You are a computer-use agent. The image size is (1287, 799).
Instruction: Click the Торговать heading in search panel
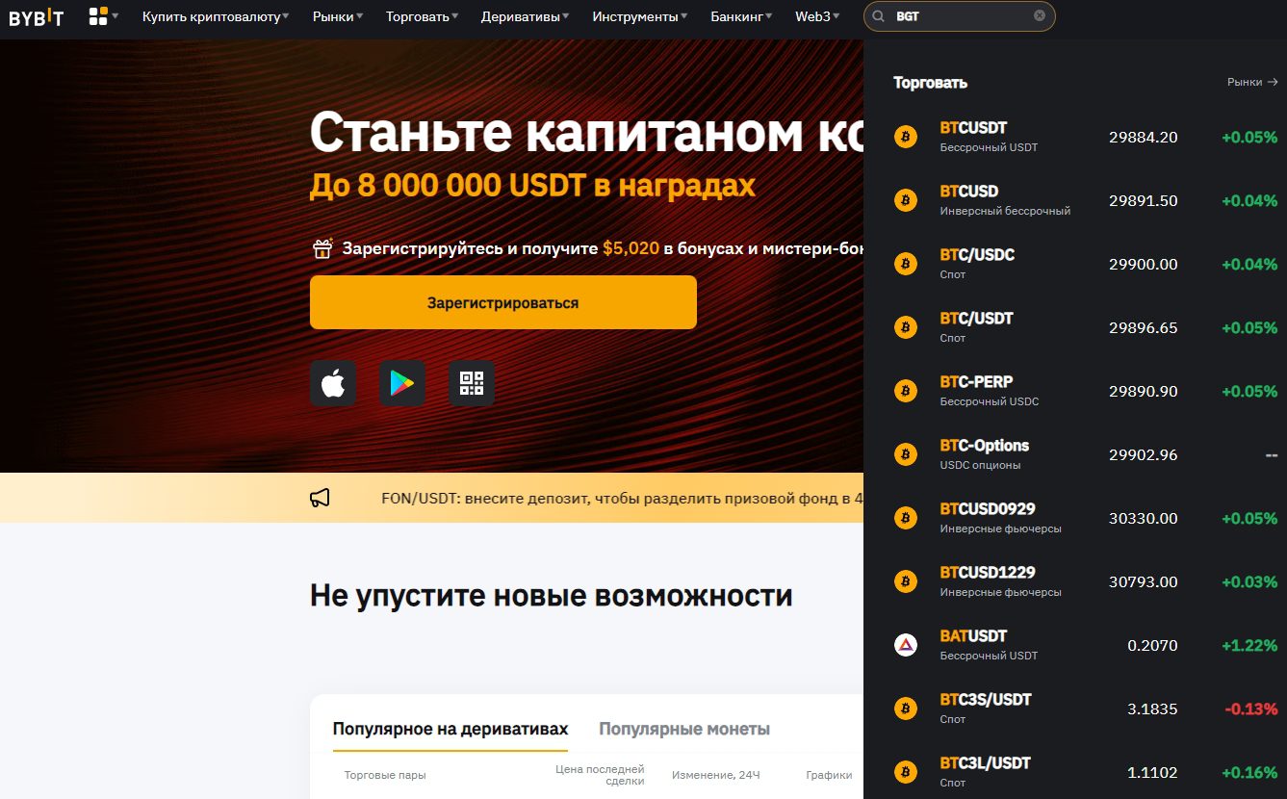tap(930, 83)
